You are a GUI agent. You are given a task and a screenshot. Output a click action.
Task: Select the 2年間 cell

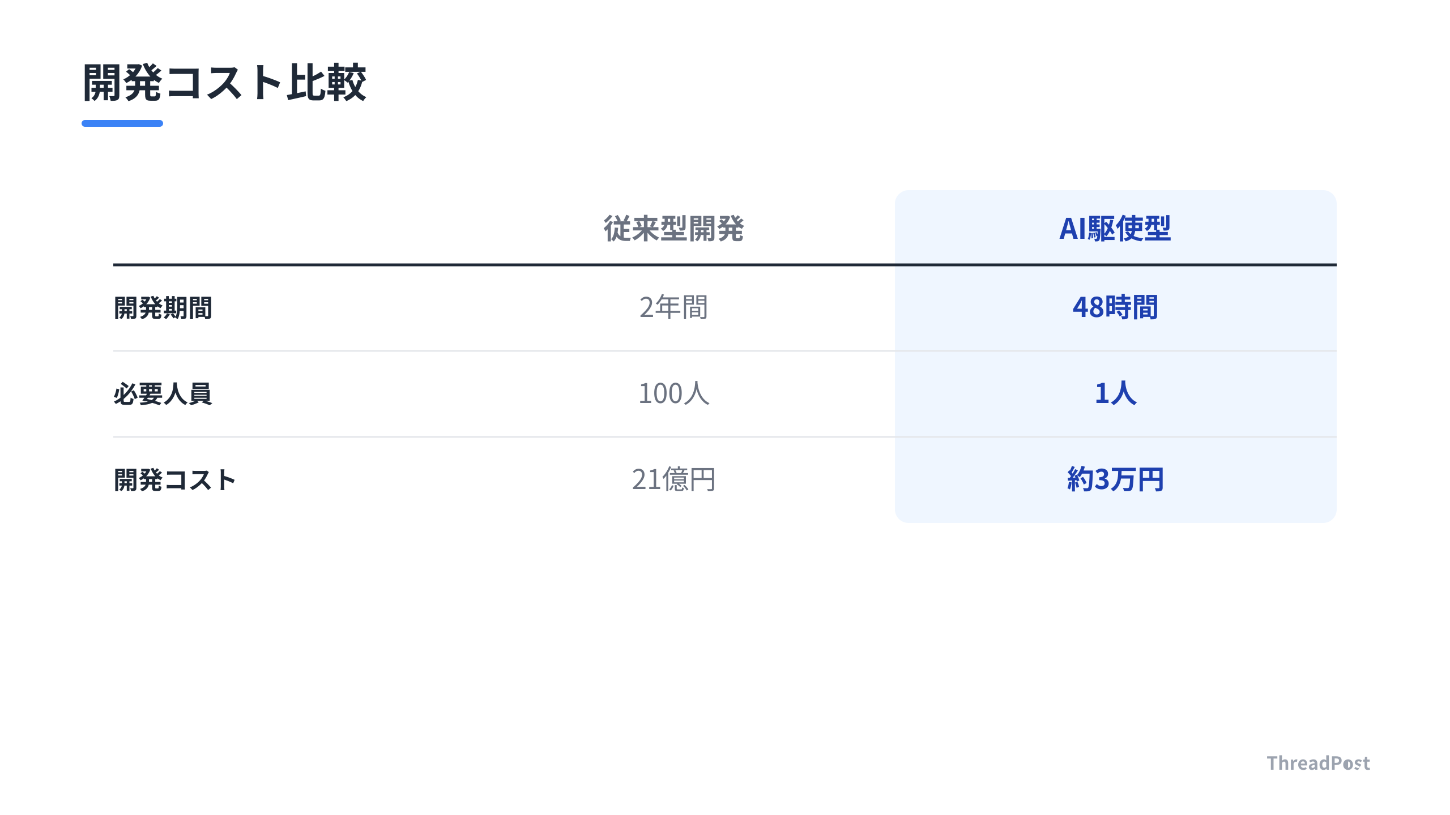[673, 307]
